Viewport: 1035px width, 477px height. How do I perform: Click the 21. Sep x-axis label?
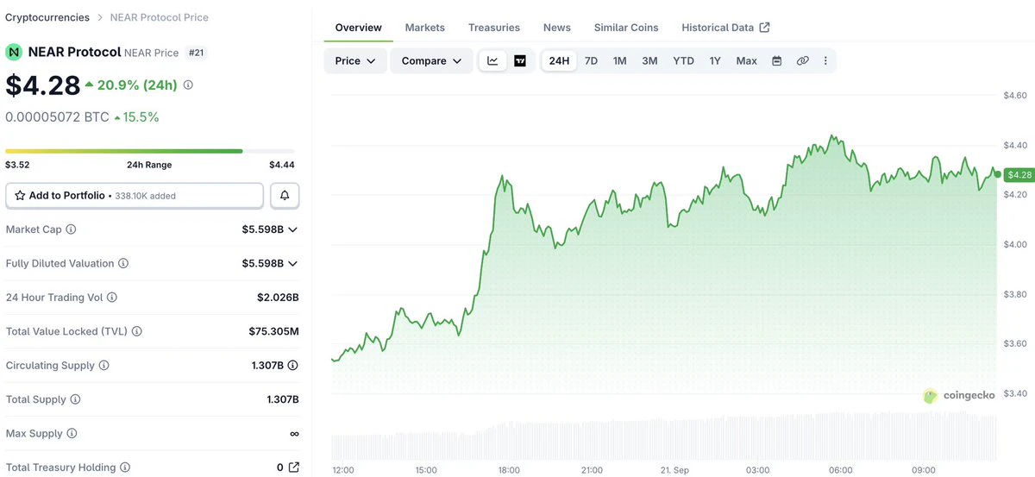pos(674,470)
